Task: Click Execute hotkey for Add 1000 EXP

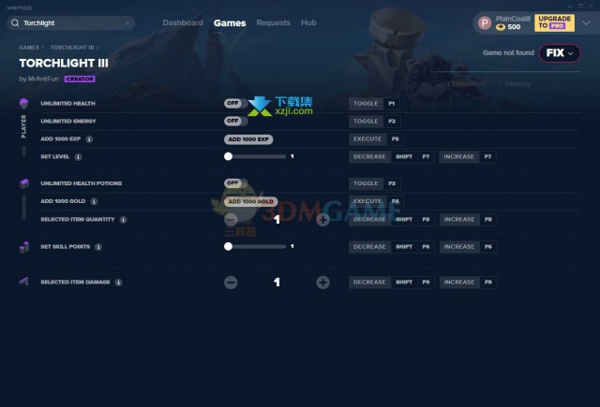Action: tap(367, 139)
